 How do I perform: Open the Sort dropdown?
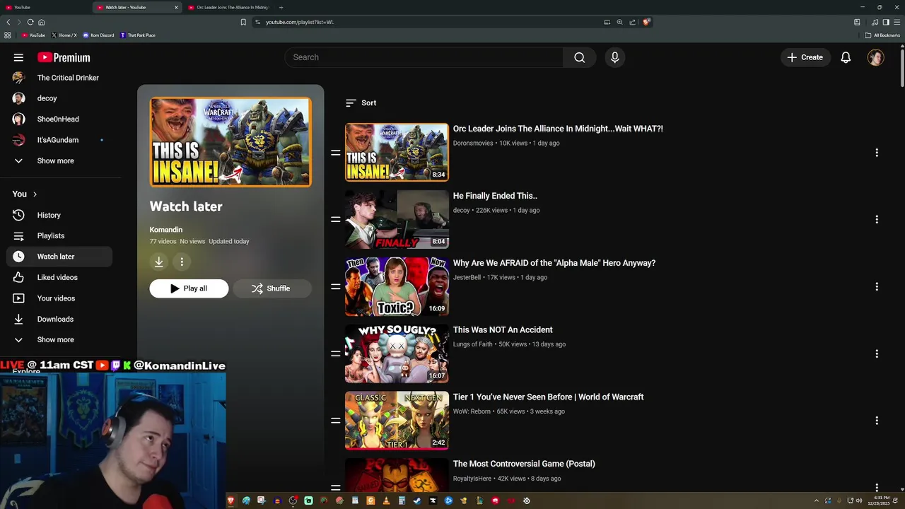(x=361, y=103)
